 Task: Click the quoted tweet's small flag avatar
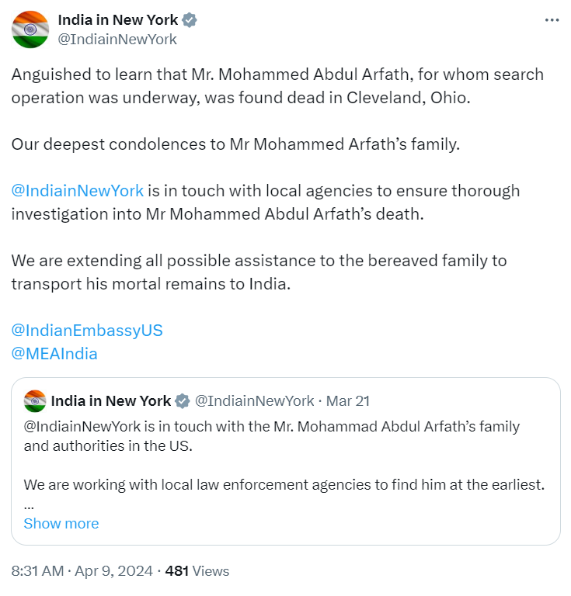coord(35,401)
